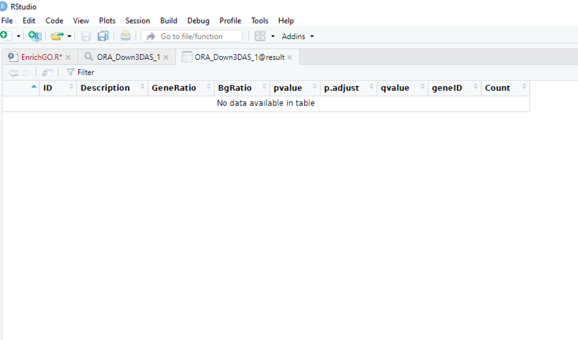Save all open documents using the double-disk icon
The width and height of the screenshot is (578, 340).
click(103, 36)
